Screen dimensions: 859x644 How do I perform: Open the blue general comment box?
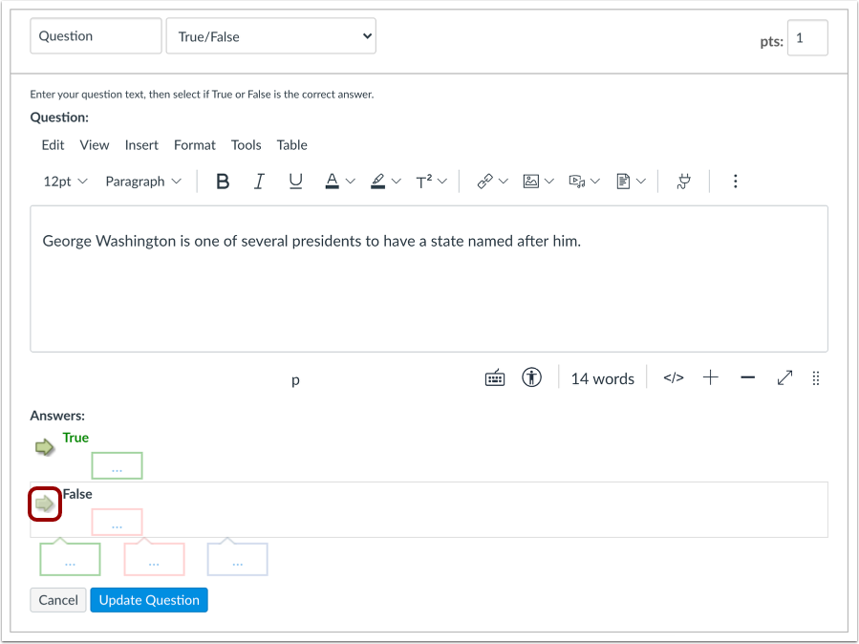(x=237, y=559)
